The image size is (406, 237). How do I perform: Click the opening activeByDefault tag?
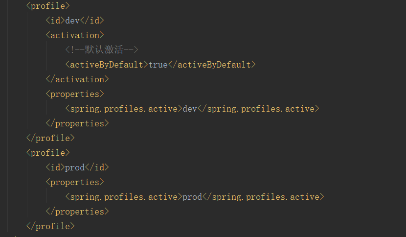107,65
